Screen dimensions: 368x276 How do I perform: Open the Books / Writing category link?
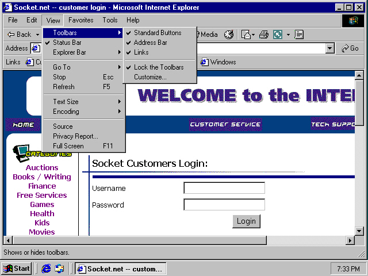click(42, 177)
